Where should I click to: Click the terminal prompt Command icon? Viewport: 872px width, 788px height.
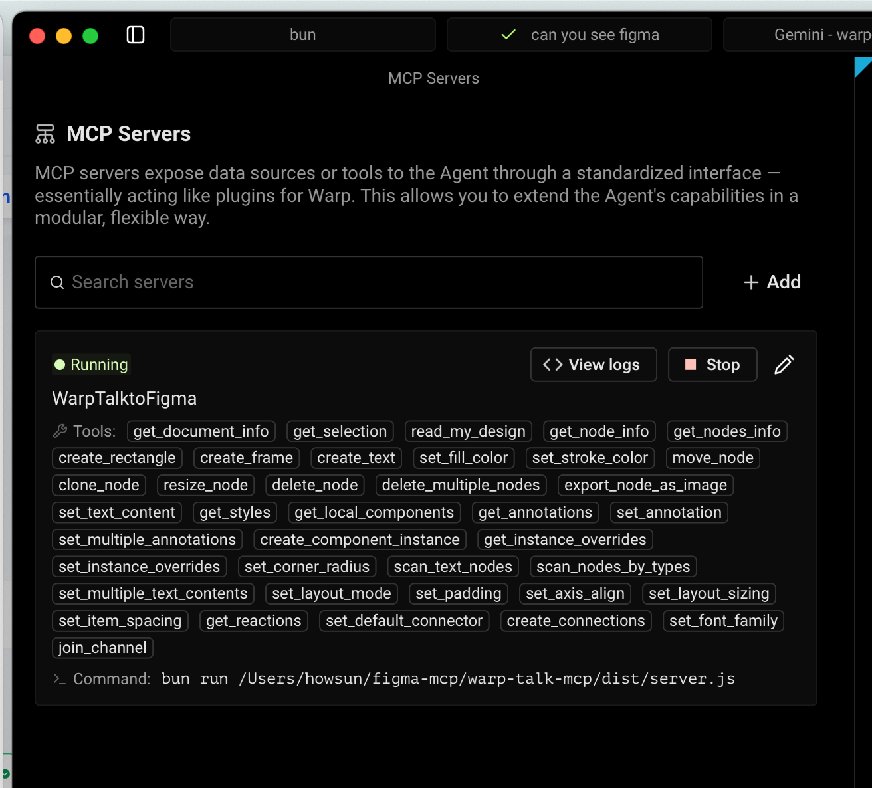pyautogui.click(x=59, y=679)
